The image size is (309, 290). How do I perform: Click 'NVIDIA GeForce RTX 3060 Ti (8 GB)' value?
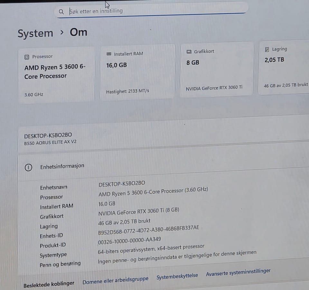(139, 212)
